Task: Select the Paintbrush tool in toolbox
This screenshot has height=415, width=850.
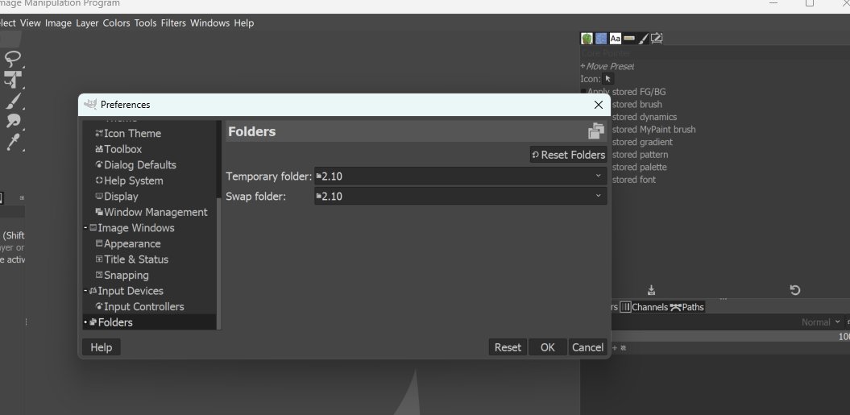Action: pyautogui.click(x=13, y=101)
